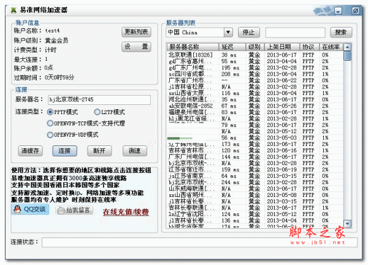Click 黄金会员 account level text
The width and height of the screenshot is (368, 265).
56,40
